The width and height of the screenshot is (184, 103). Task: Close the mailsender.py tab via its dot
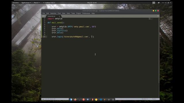point(60,16)
